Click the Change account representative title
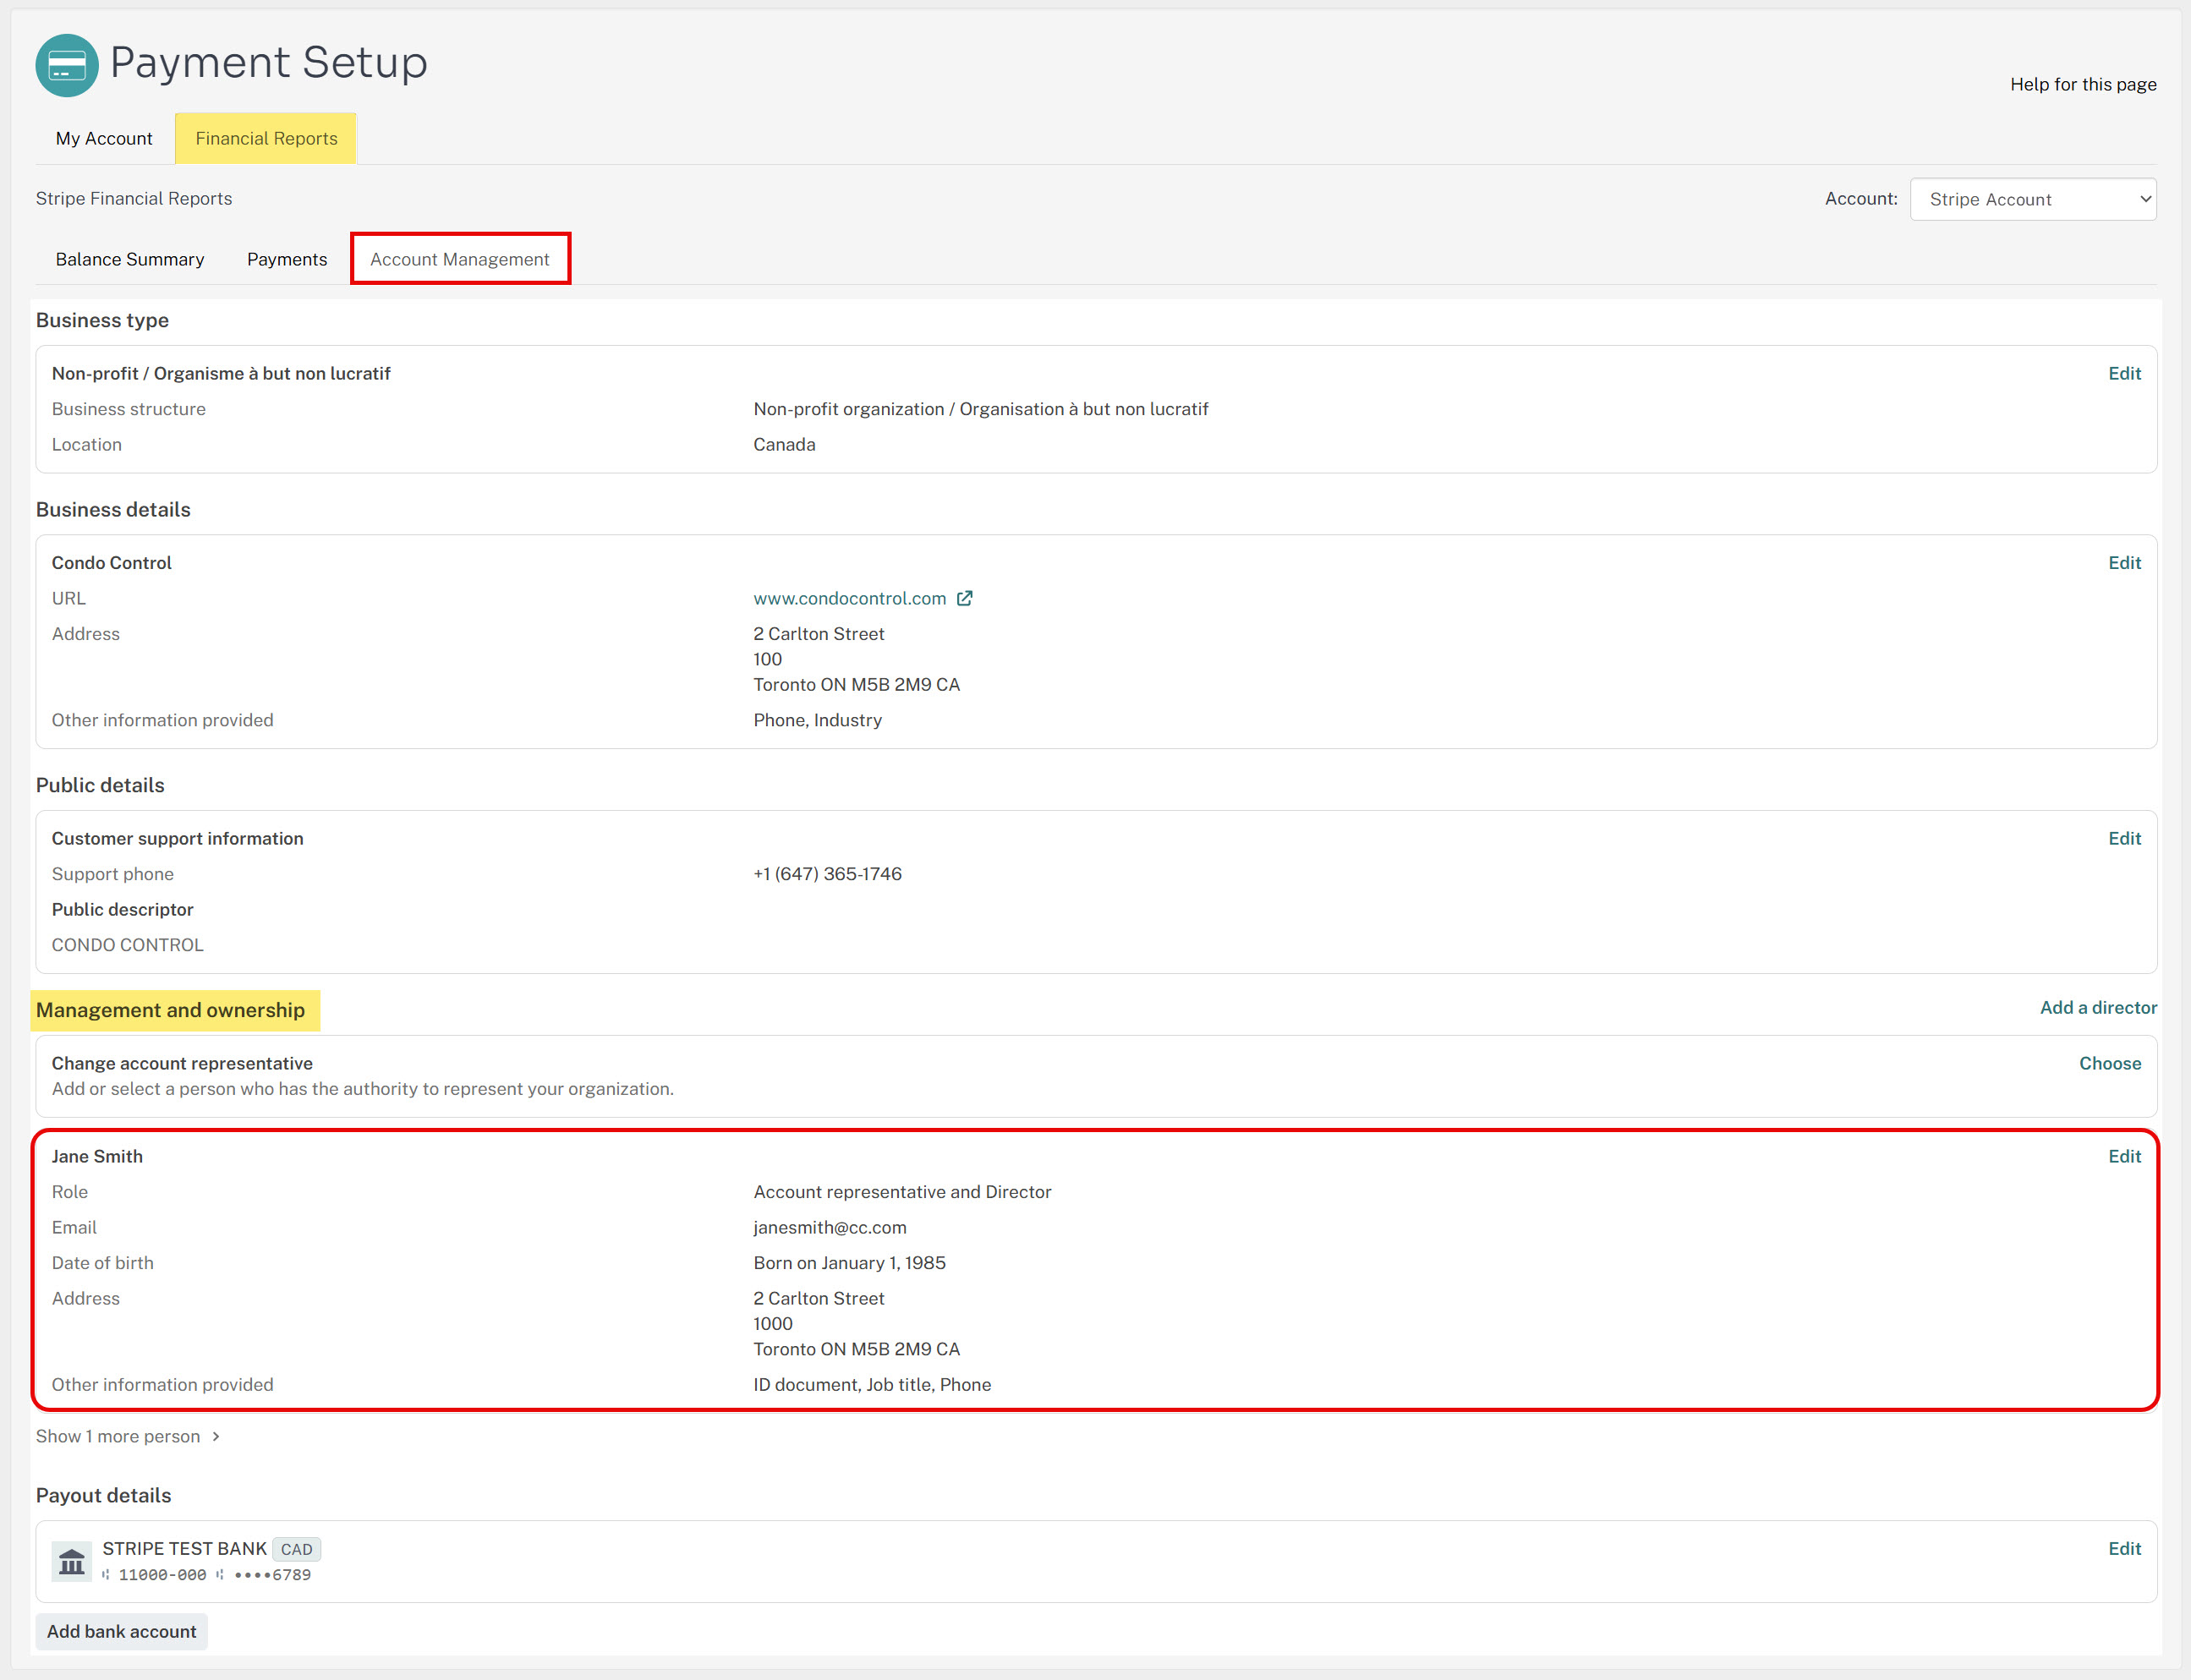The height and width of the screenshot is (1680, 2191). pyautogui.click(x=182, y=1064)
